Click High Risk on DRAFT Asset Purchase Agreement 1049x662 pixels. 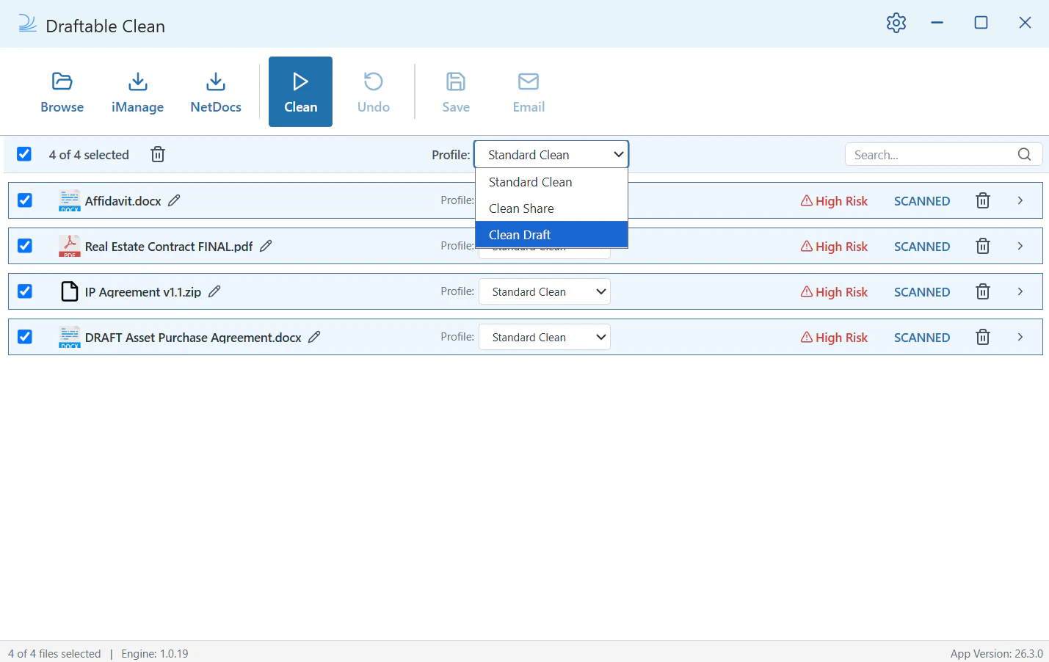(834, 338)
